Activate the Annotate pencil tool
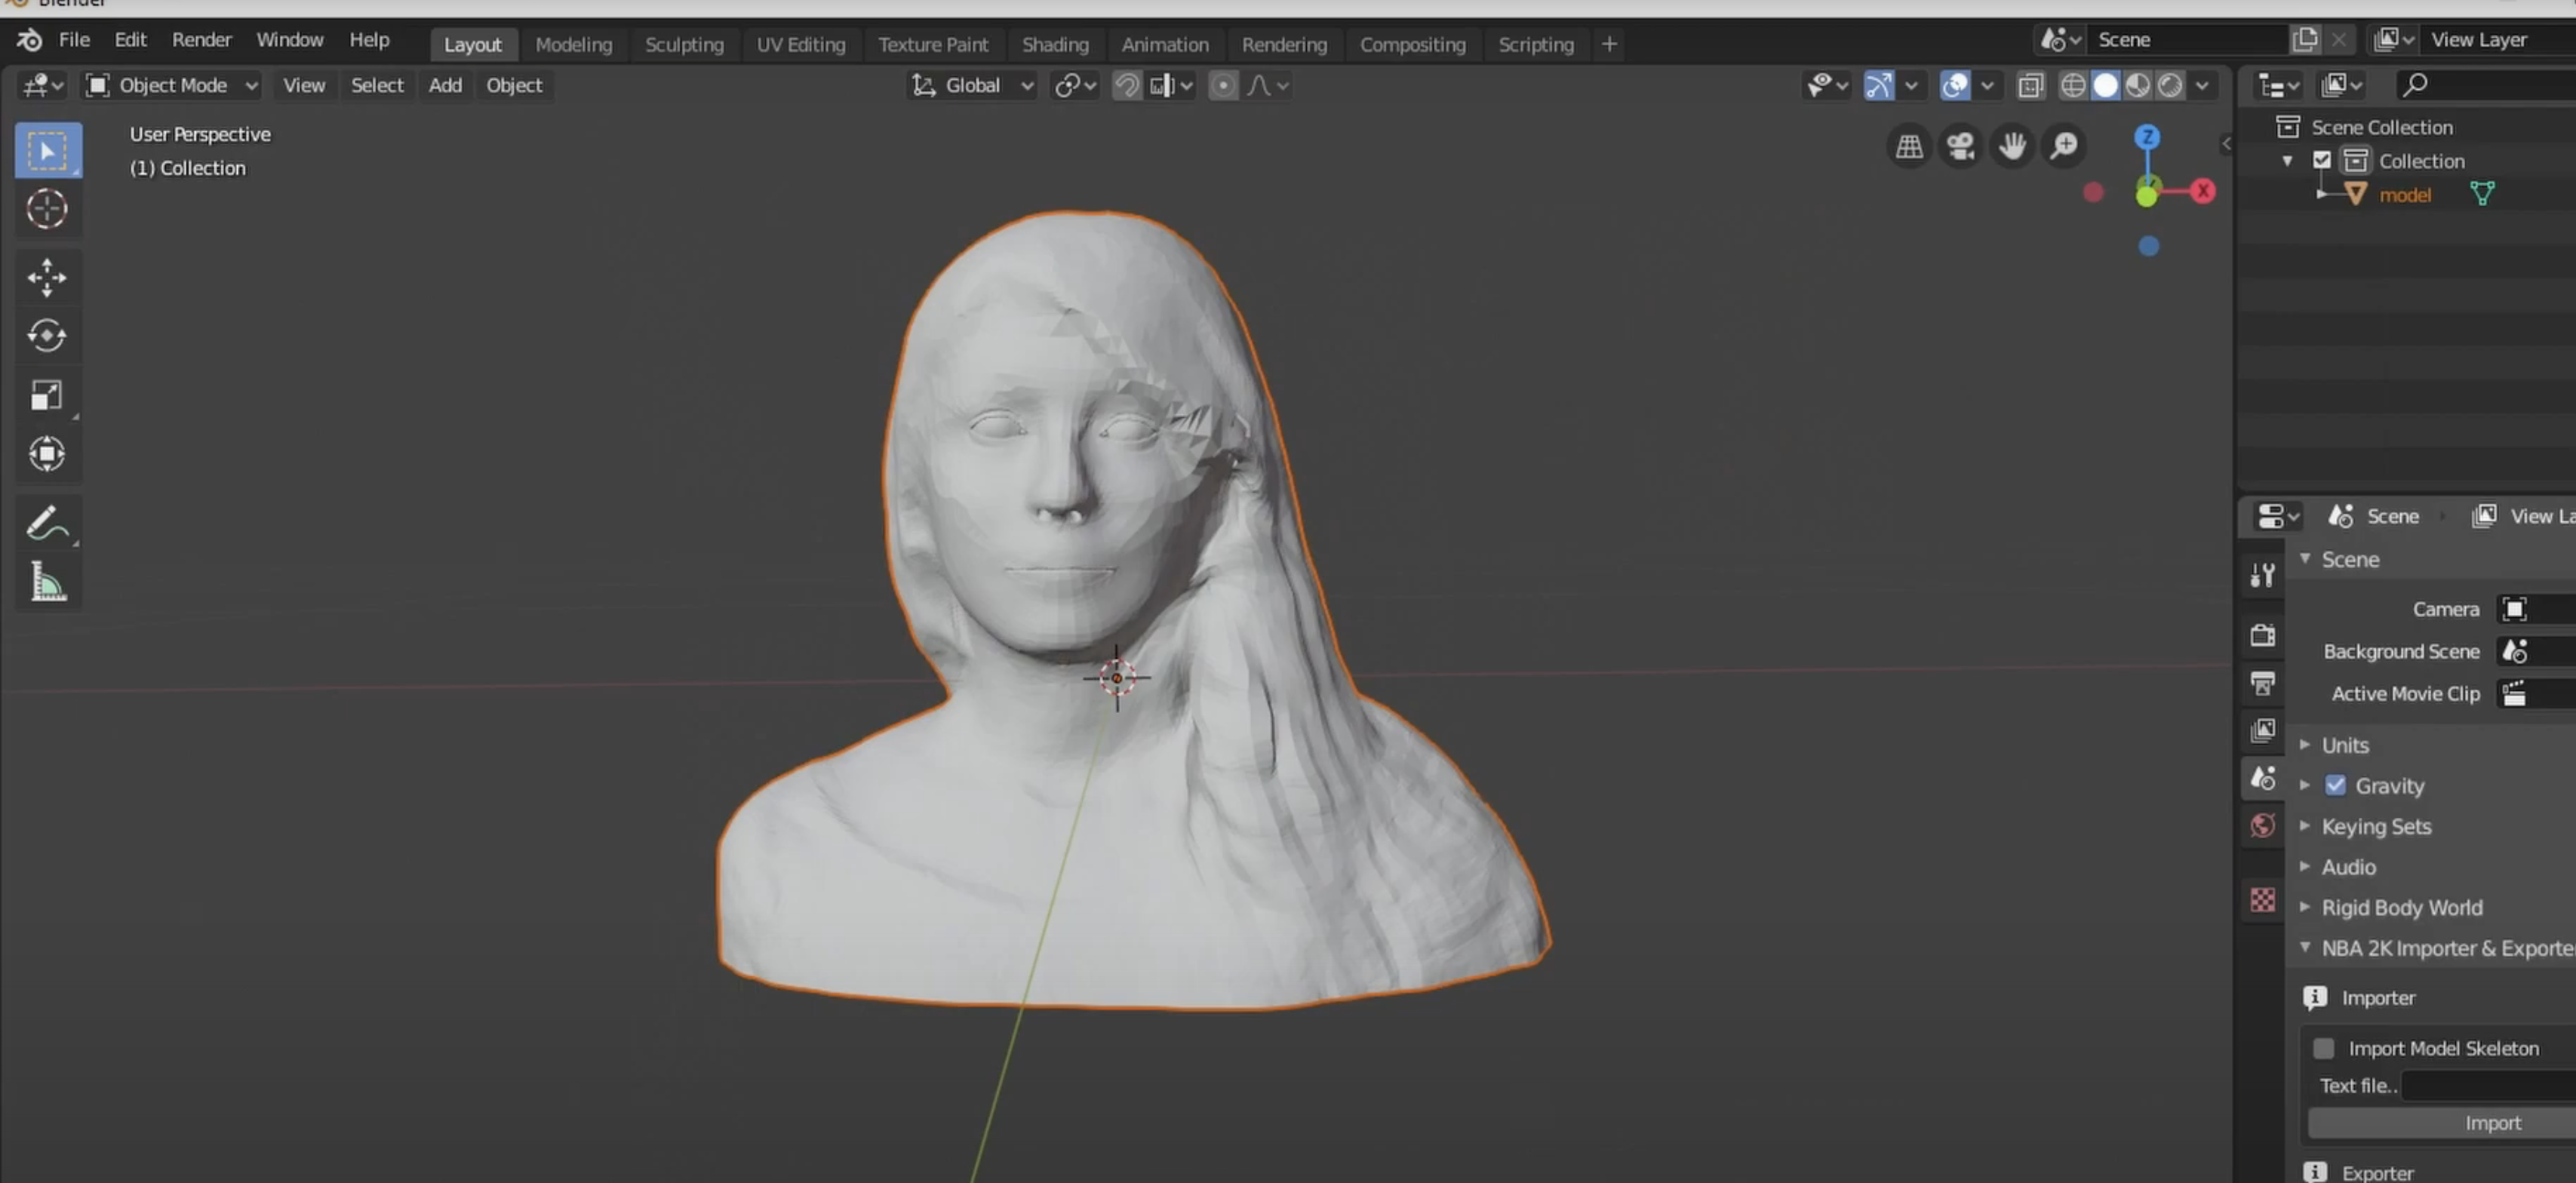This screenshot has width=2576, height=1183. [x=46, y=523]
